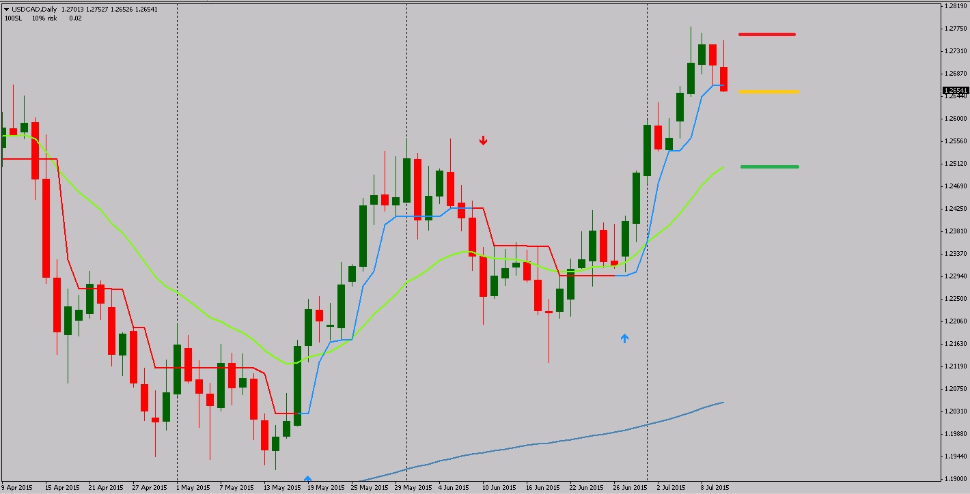The image size is (970, 494).
Task: Click the 1.20750 price axis label
Action: pyautogui.click(x=956, y=389)
